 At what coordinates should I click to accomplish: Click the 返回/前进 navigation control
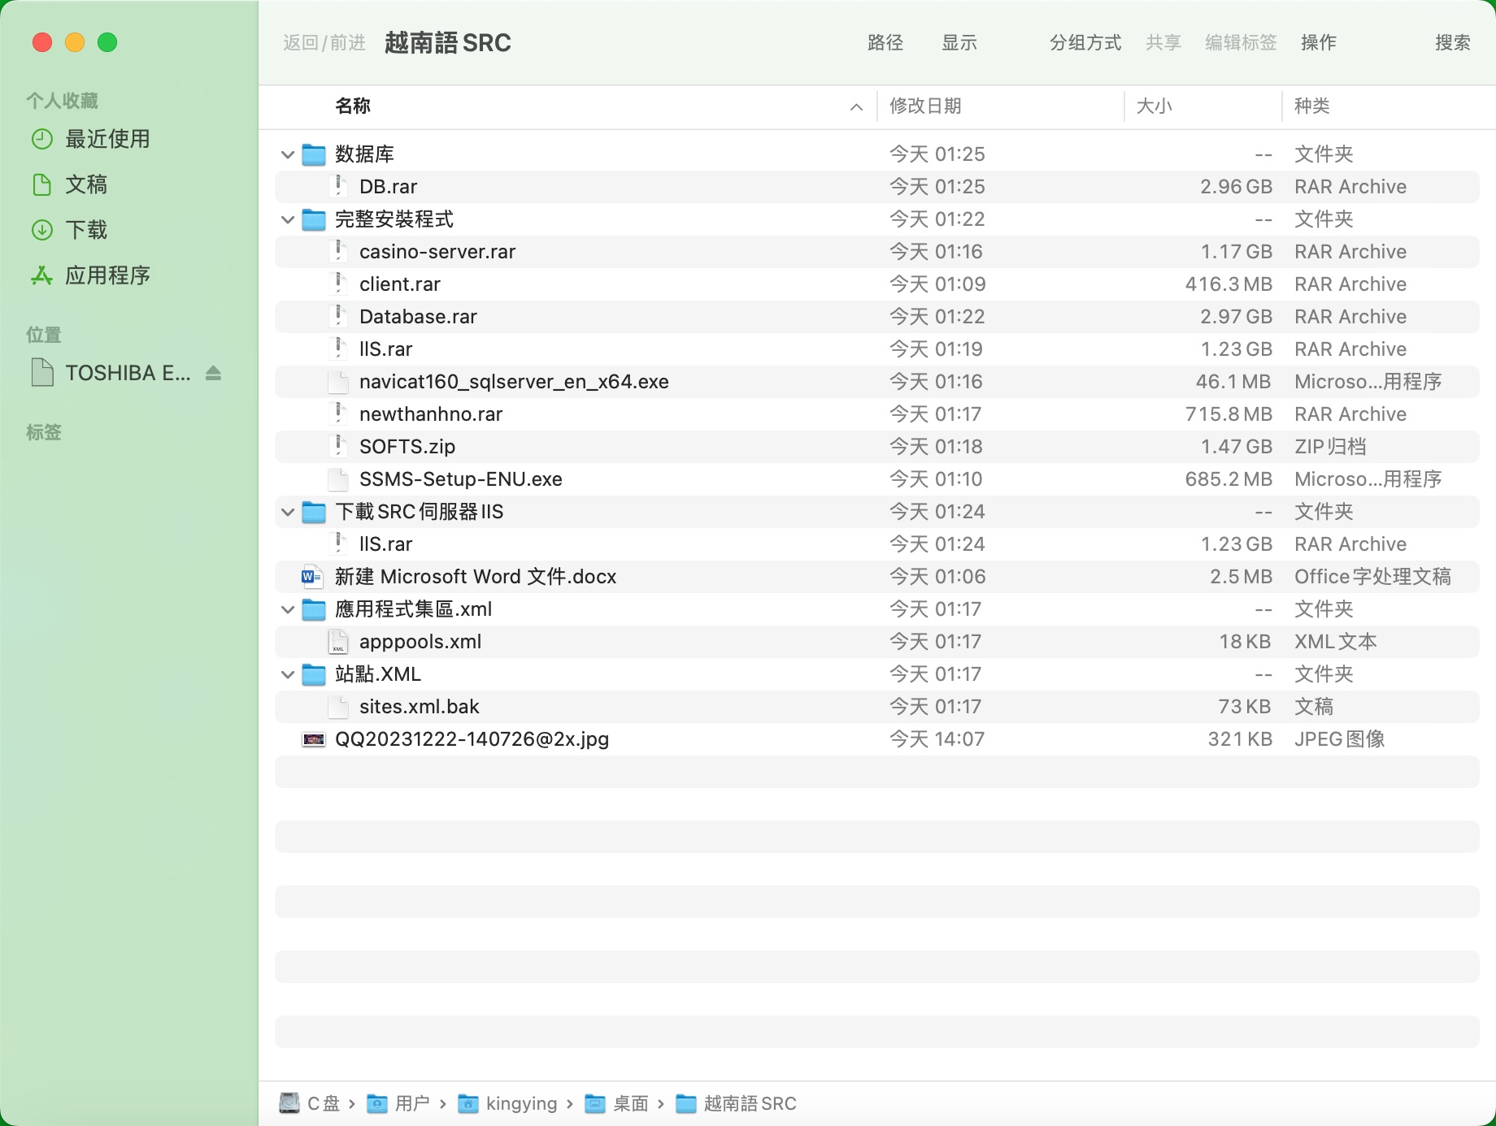[x=324, y=42]
